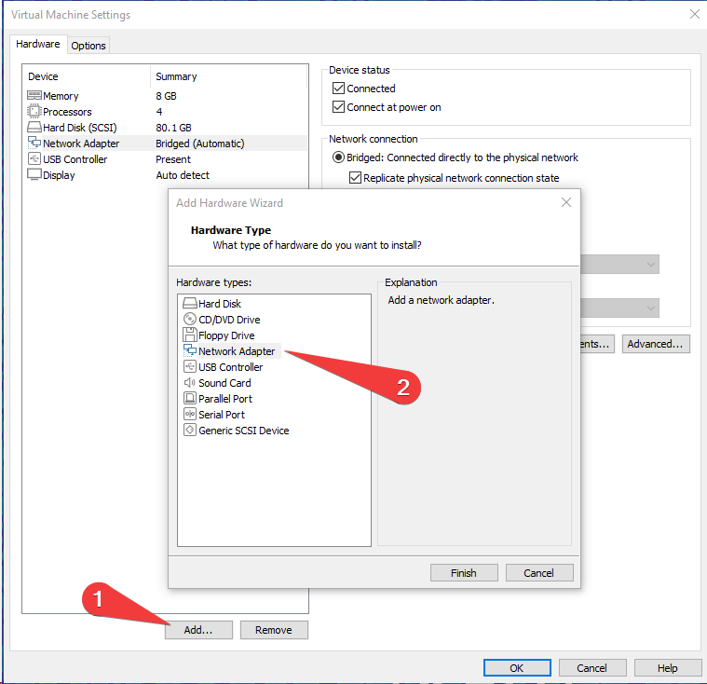Click the CD/DVD Drive disc icon
The width and height of the screenshot is (707, 684).
click(x=190, y=319)
